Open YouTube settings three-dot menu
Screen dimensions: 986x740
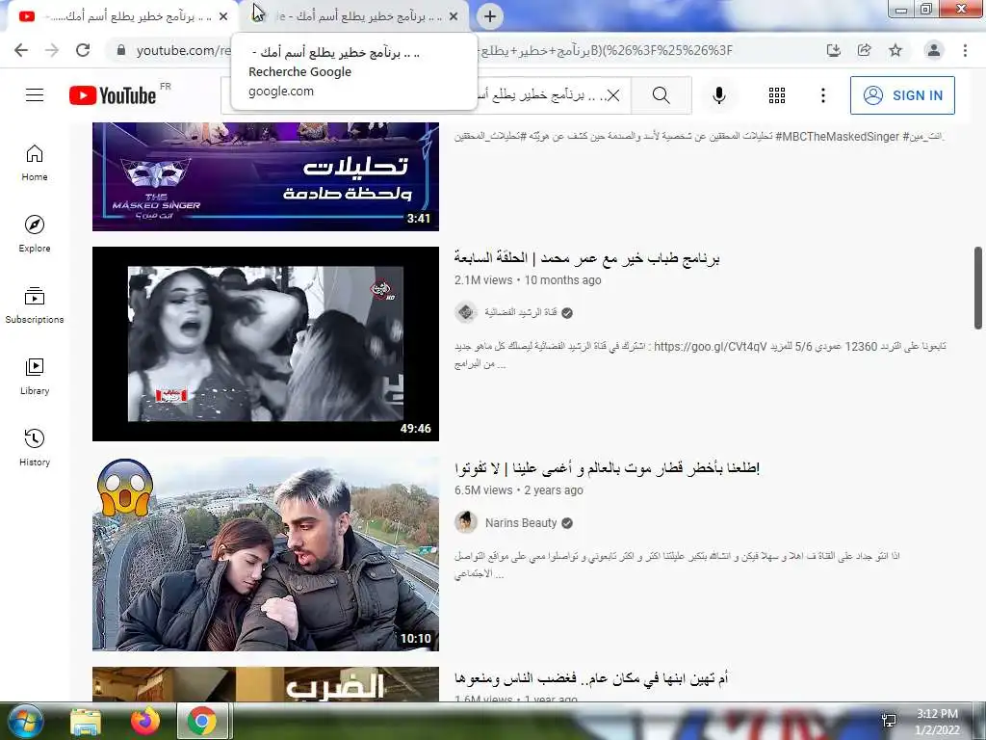click(822, 95)
